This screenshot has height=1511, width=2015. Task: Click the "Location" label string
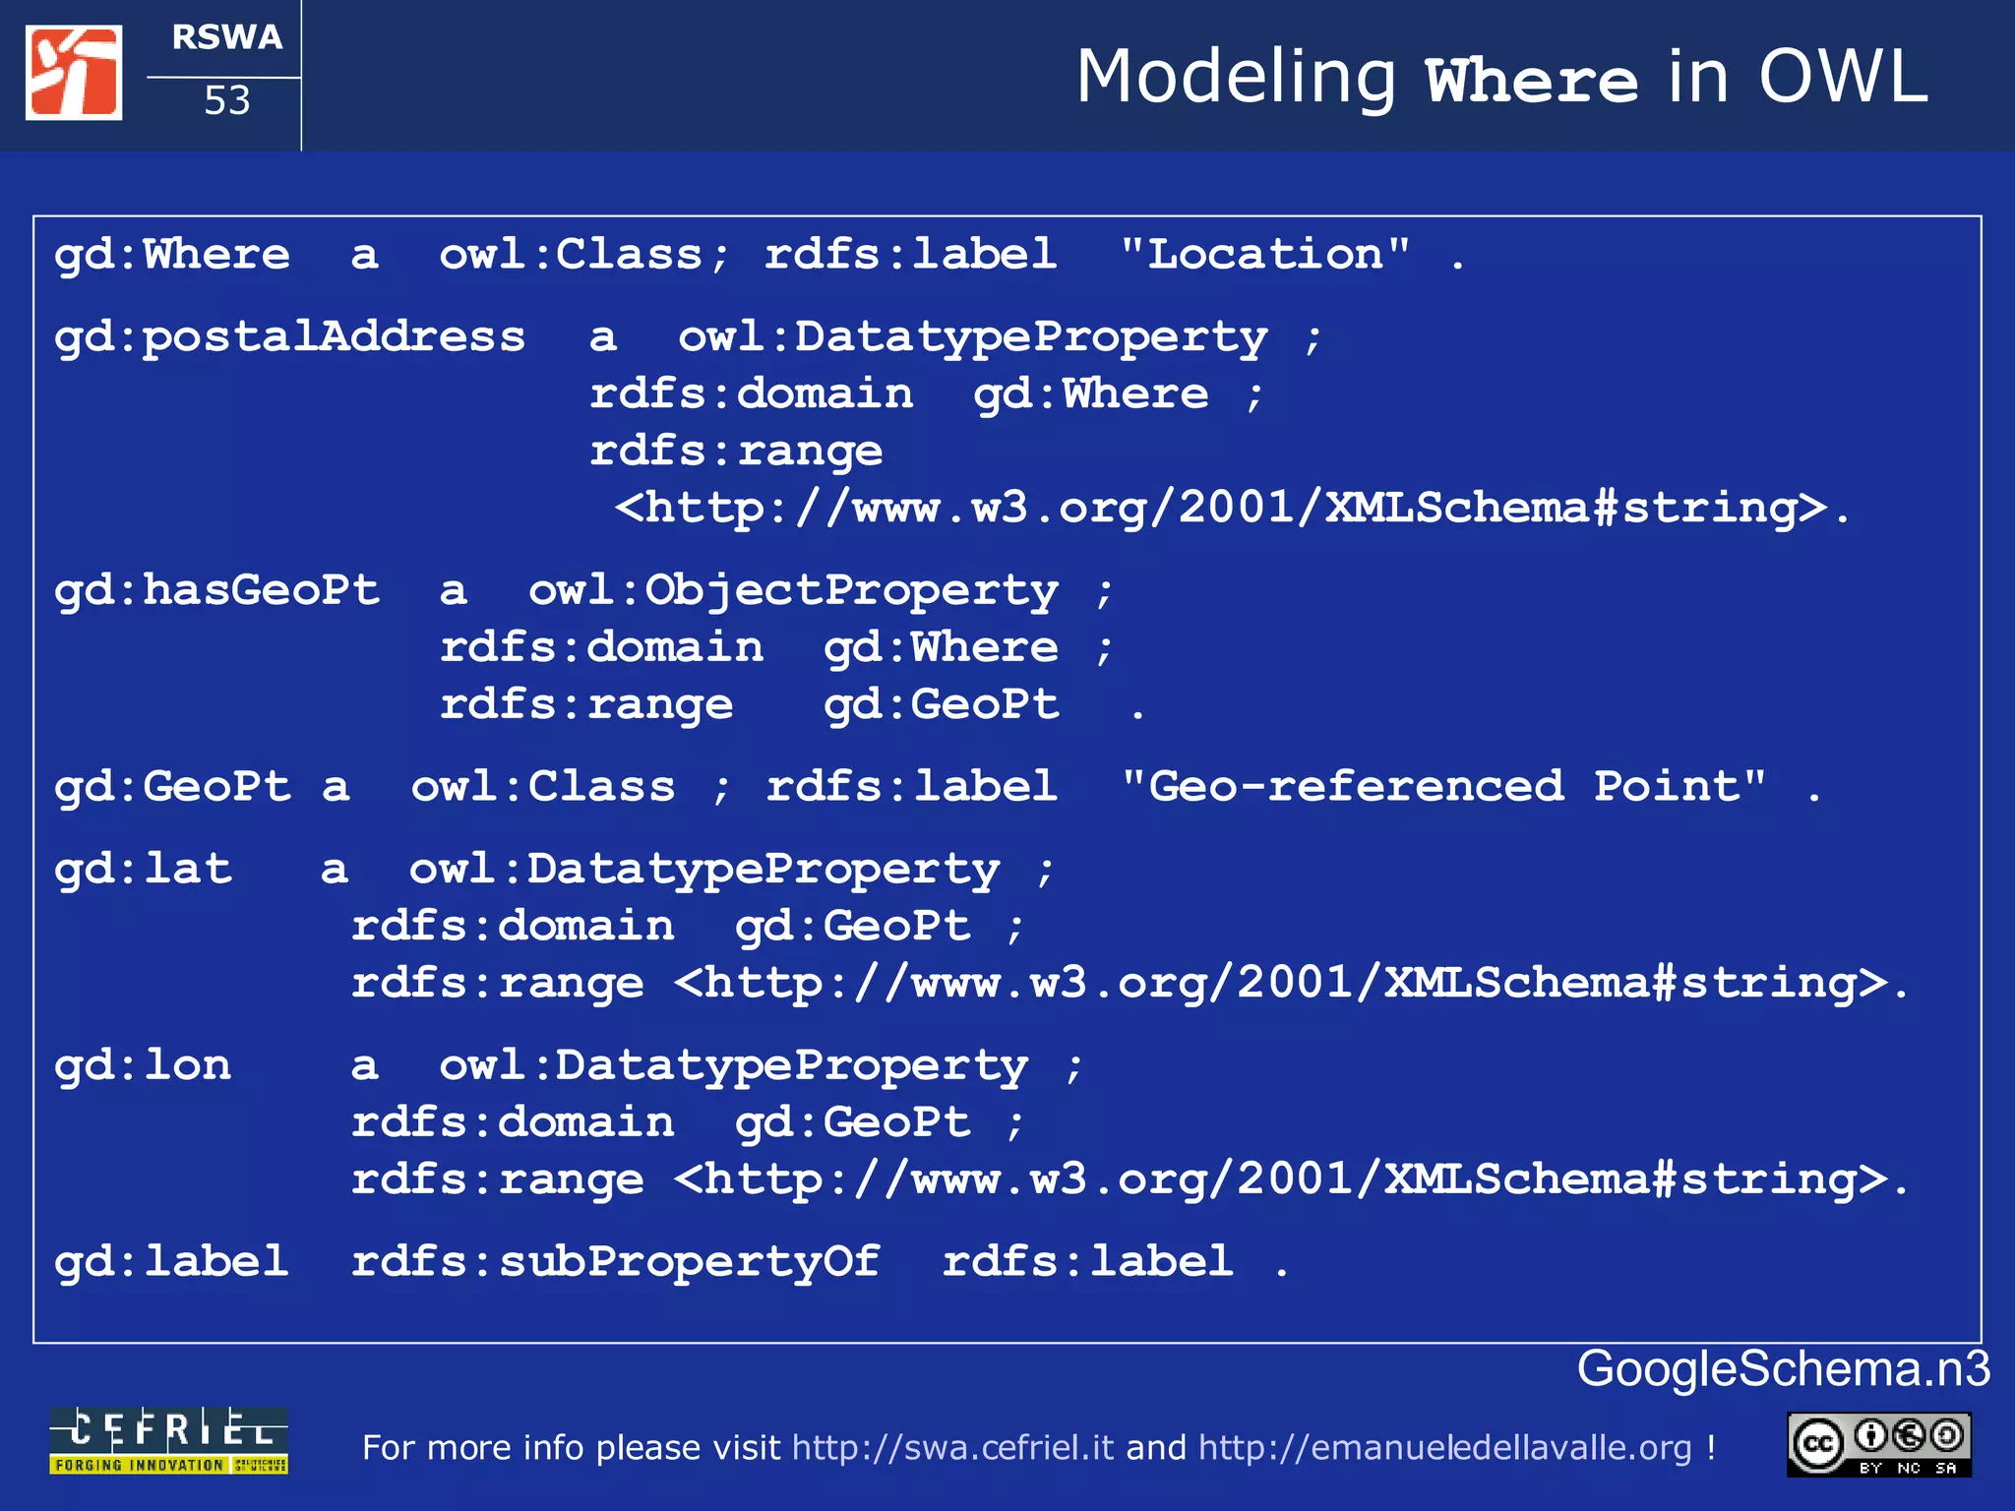(x=1265, y=255)
